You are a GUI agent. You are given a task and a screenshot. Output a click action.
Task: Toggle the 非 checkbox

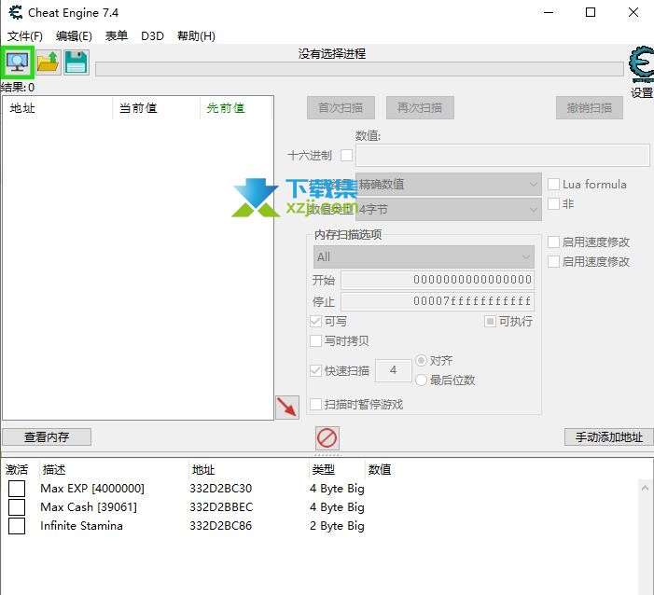click(x=553, y=204)
